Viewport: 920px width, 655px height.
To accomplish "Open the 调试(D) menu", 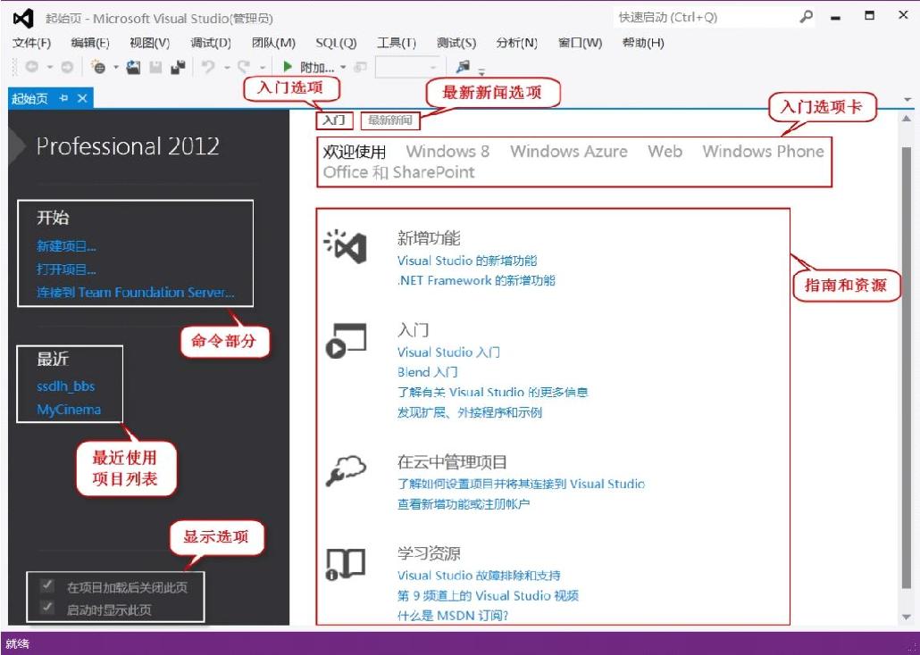I will 211,43.
